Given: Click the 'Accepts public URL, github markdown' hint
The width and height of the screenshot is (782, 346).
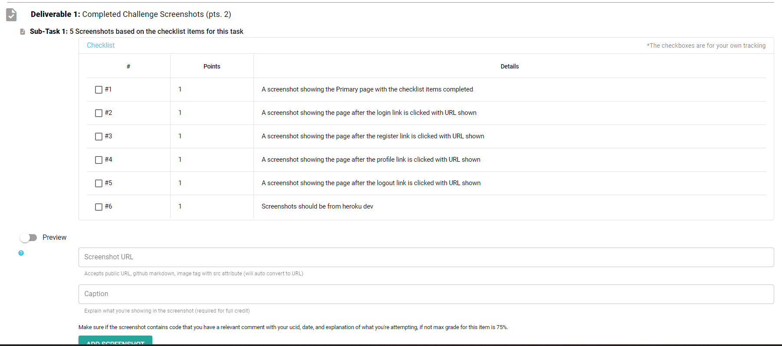Looking at the screenshot, I should point(194,274).
